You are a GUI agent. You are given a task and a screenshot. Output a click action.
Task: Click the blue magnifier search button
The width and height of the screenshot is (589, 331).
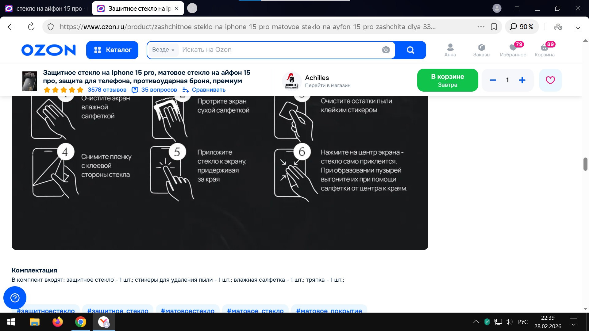[x=410, y=50]
